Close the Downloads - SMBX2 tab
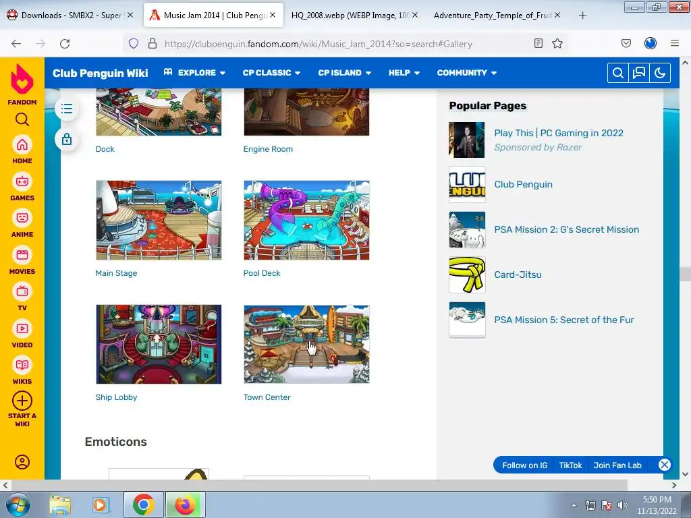Image resolution: width=691 pixels, height=518 pixels. pos(130,15)
